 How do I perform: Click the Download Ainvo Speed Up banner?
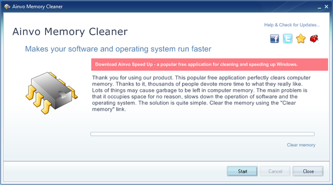pos(210,65)
